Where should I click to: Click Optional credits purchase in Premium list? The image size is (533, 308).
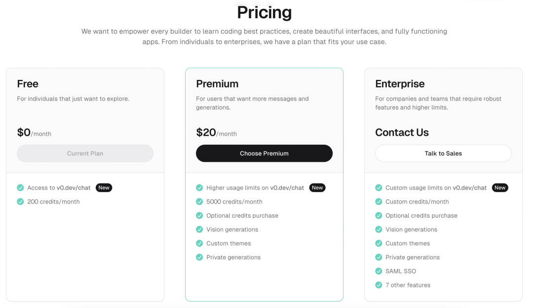242,216
